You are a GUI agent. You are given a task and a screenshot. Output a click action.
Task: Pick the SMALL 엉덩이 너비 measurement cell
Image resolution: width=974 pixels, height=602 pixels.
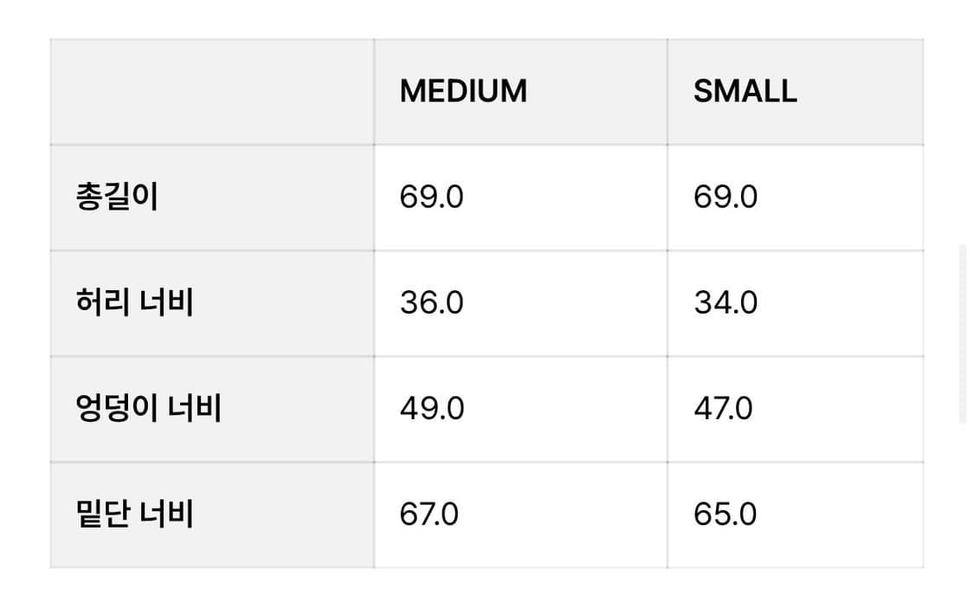(795, 409)
